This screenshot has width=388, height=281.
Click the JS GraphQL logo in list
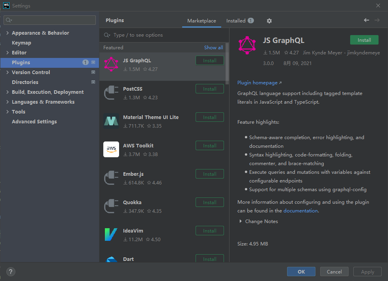coord(111,64)
